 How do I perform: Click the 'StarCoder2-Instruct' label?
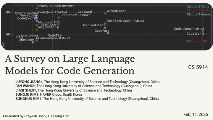(75, 15)
